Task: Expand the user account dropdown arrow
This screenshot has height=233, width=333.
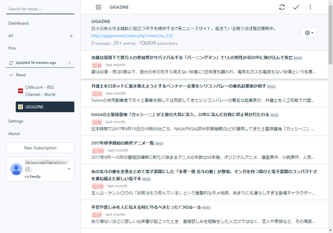Action: click(x=69, y=169)
